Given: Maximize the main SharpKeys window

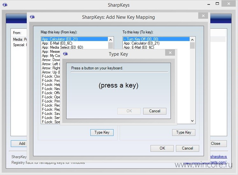Looking at the screenshot, I should 217,3.
